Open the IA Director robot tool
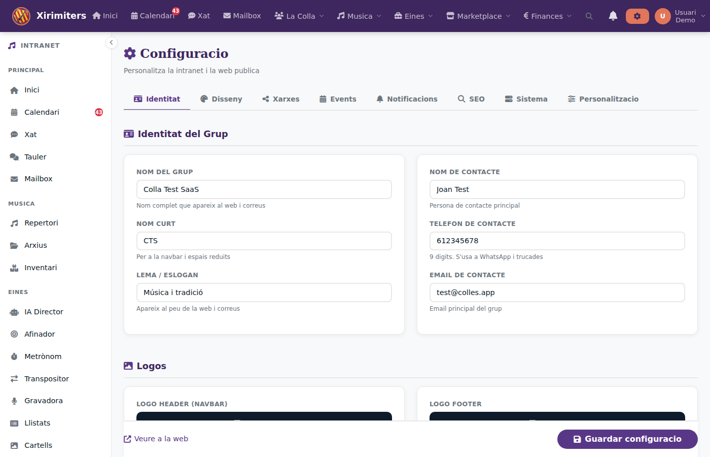The image size is (710, 457). (x=44, y=311)
